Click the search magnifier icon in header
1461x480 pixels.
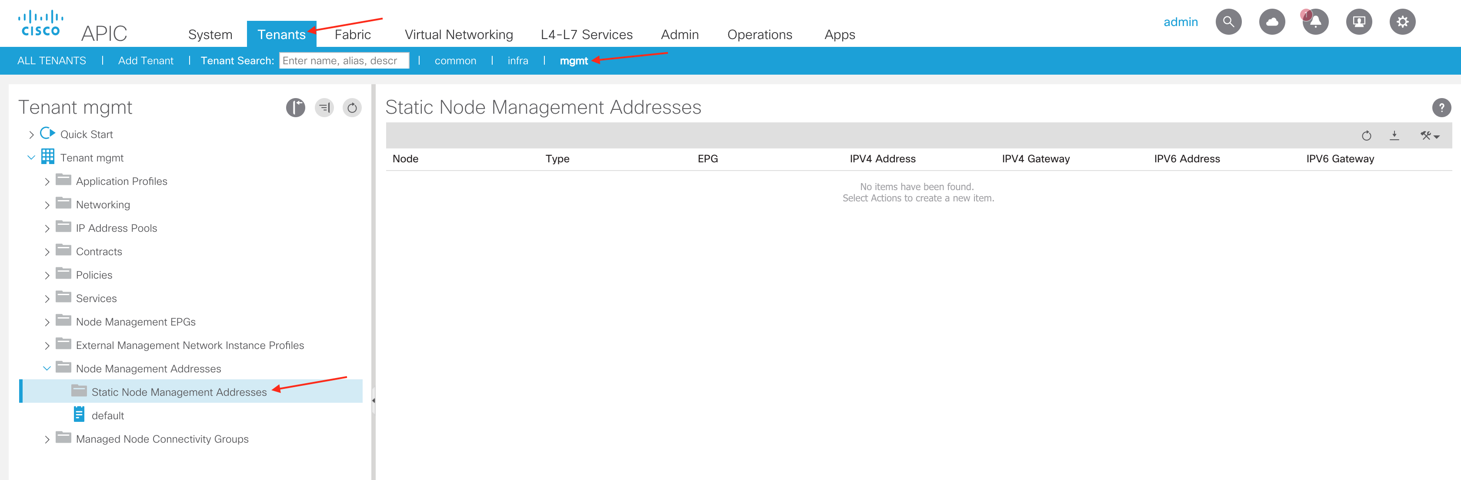click(x=1228, y=22)
